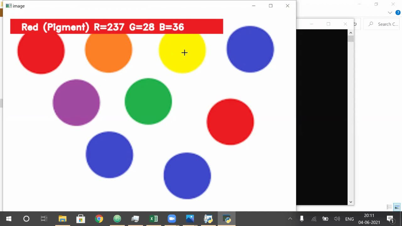This screenshot has width=402, height=226.
Task: Open the clock showing 20:11
Action: point(369,219)
